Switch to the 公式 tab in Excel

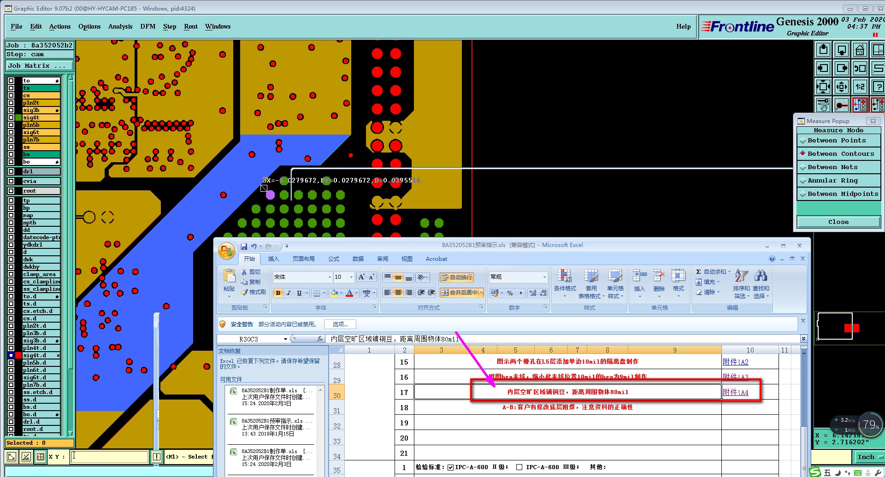(x=334, y=259)
